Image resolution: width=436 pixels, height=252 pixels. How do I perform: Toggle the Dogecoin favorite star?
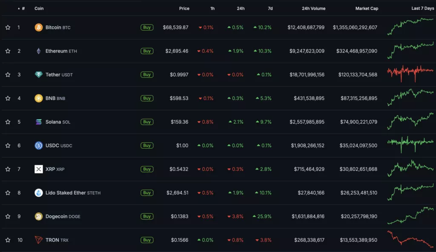(x=8, y=216)
